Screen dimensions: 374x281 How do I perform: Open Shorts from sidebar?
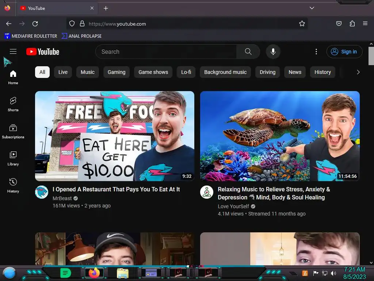[13, 104]
